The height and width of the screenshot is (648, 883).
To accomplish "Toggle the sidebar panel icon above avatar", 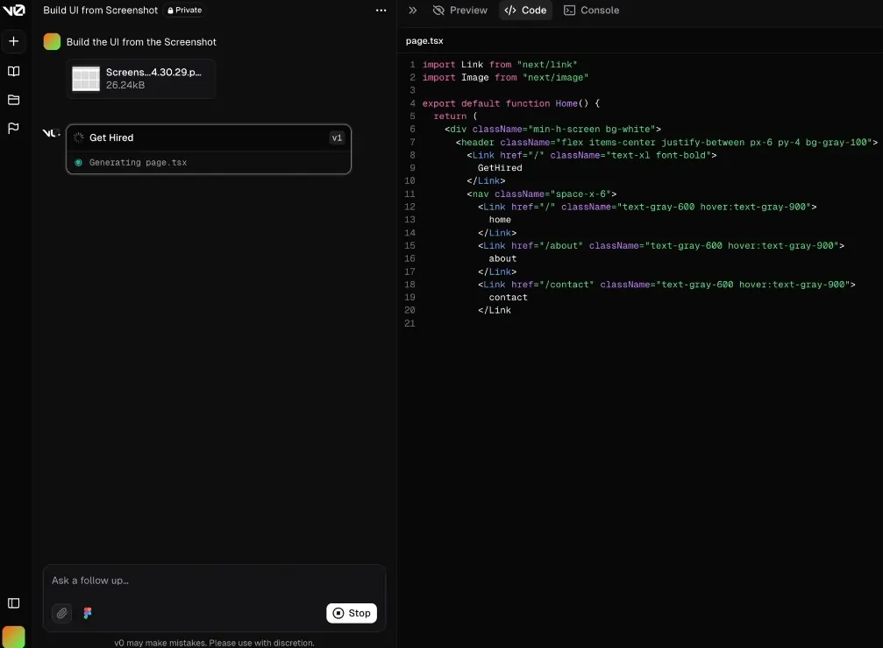I will click(13, 602).
